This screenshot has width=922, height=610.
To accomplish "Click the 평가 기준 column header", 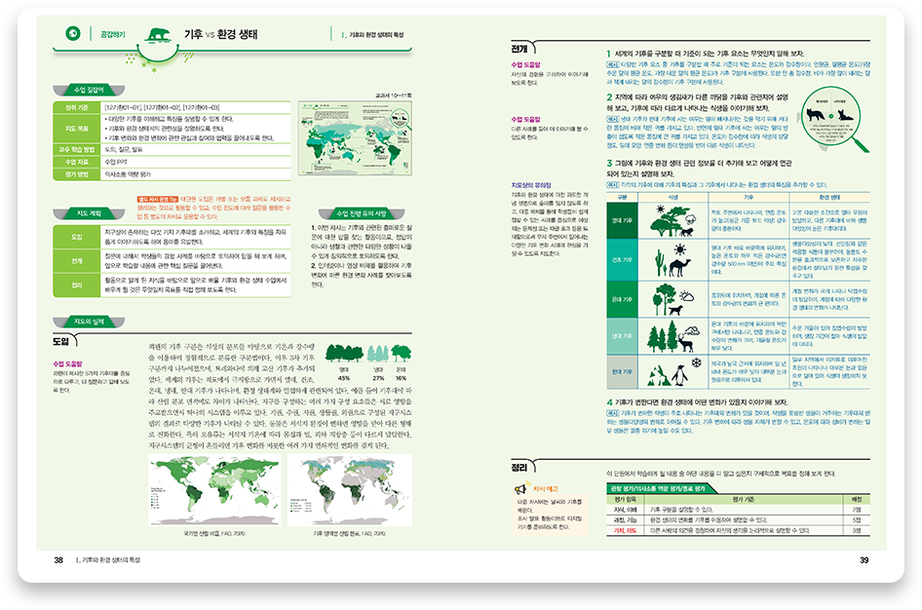I will point(744,500).
